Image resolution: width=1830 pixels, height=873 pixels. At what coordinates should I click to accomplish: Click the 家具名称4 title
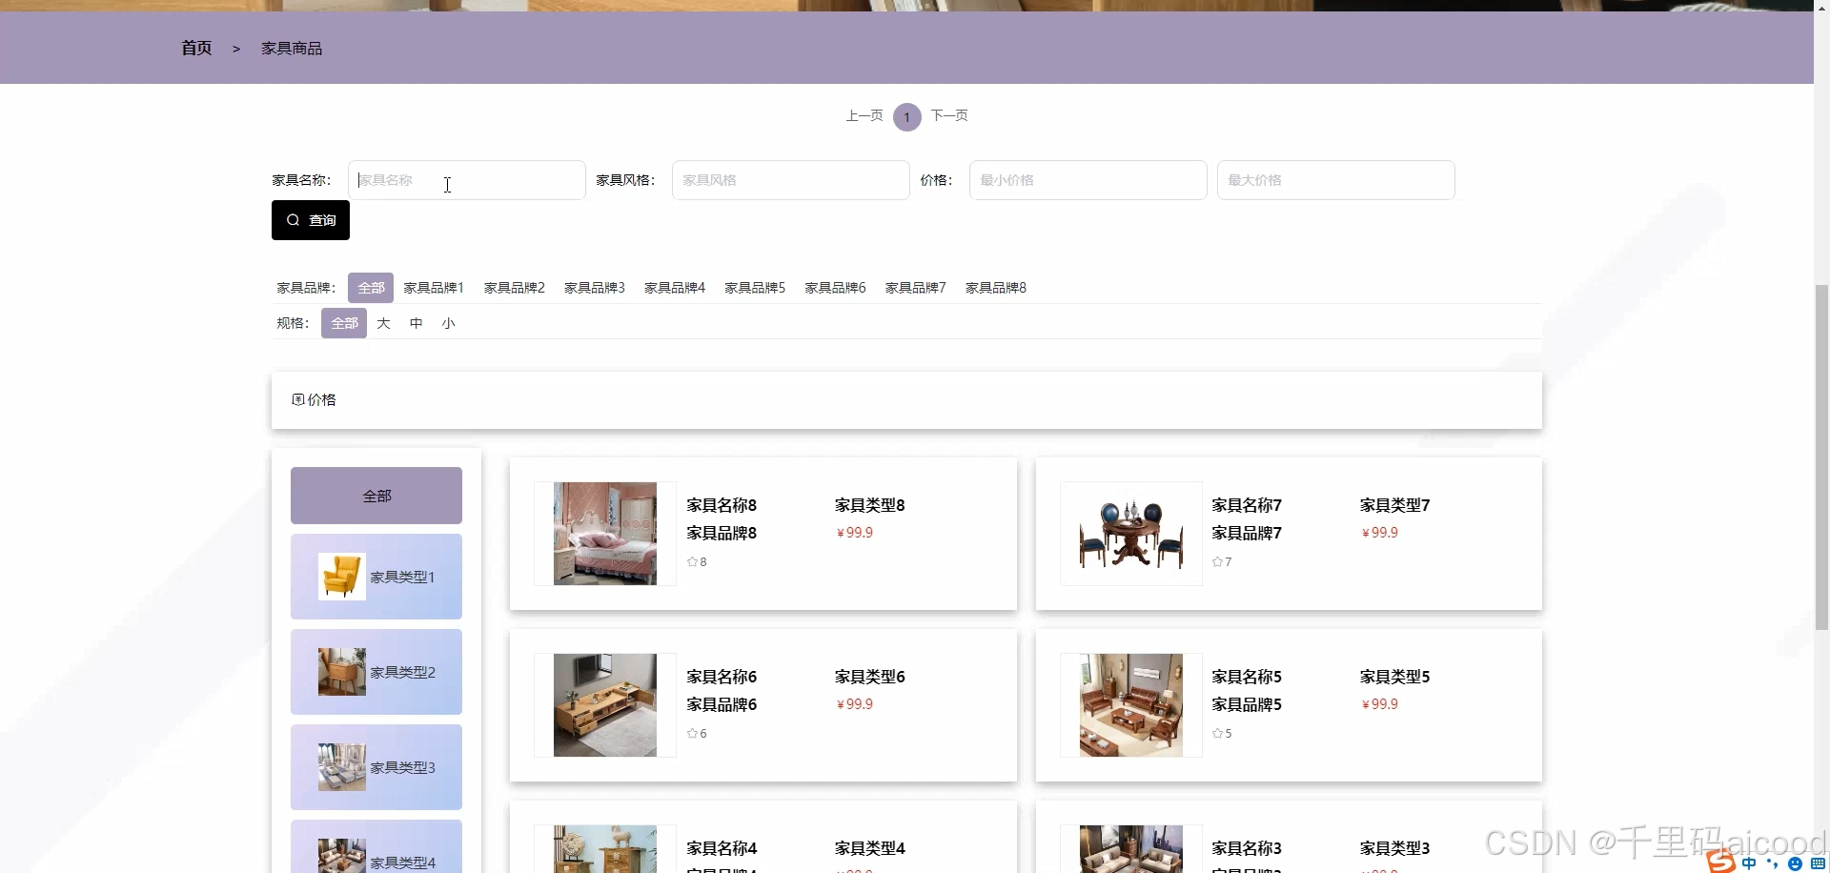click(722, 848)
